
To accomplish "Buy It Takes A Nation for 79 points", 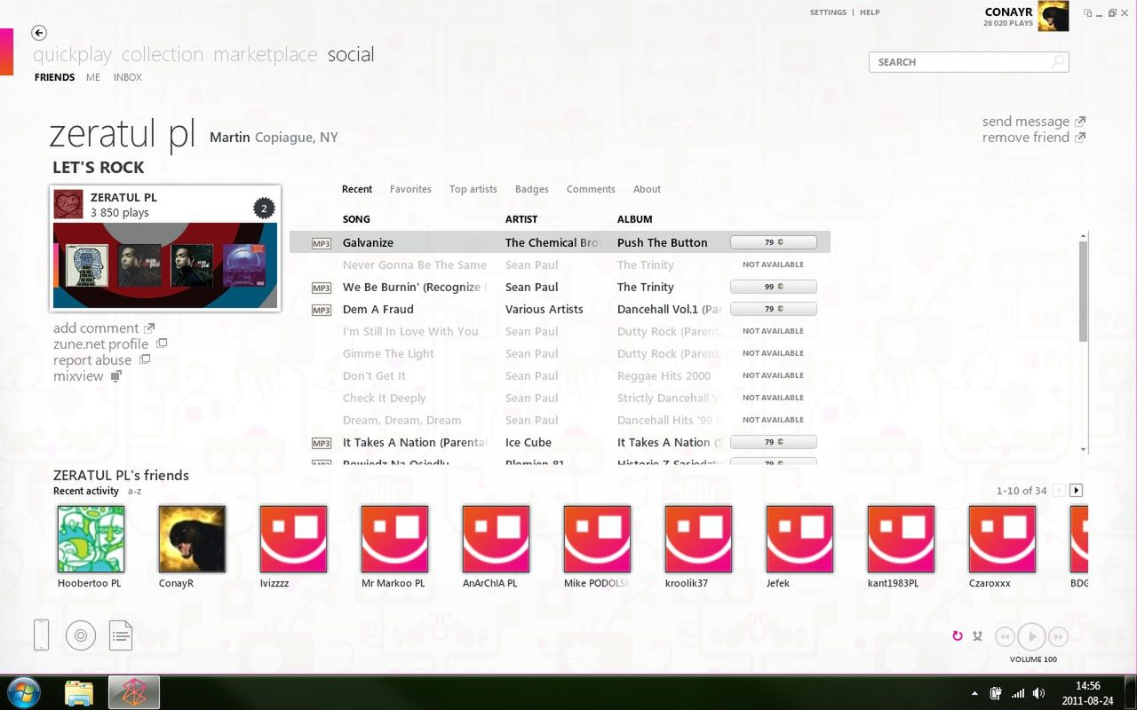I will (x=773, y=442).
